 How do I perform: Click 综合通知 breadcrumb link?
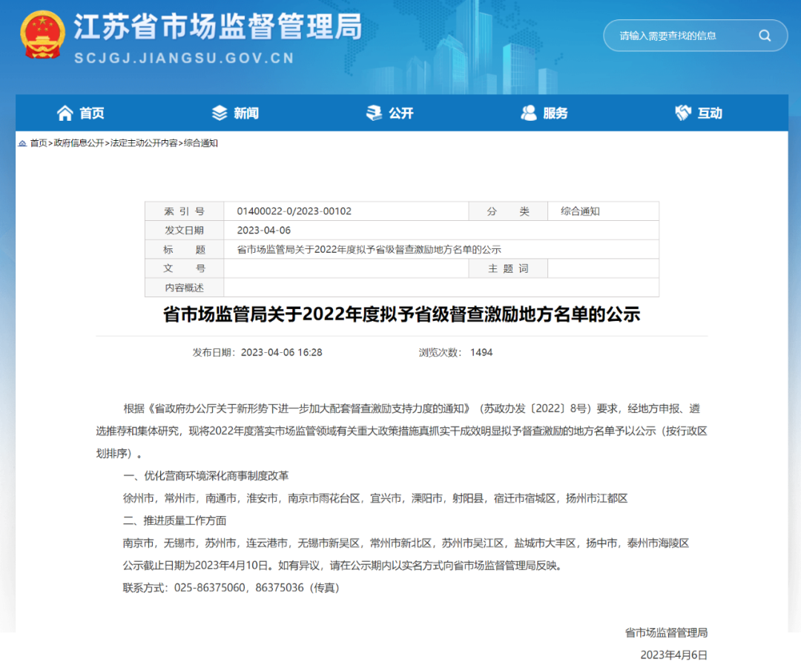[x=201, y=143]
